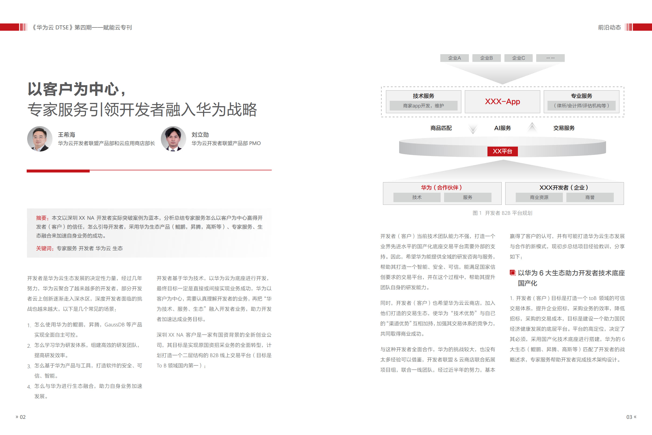The height and width of the screenshot is (435, 652).
Task: Select the 企业C node
Action: click(518, 58)
